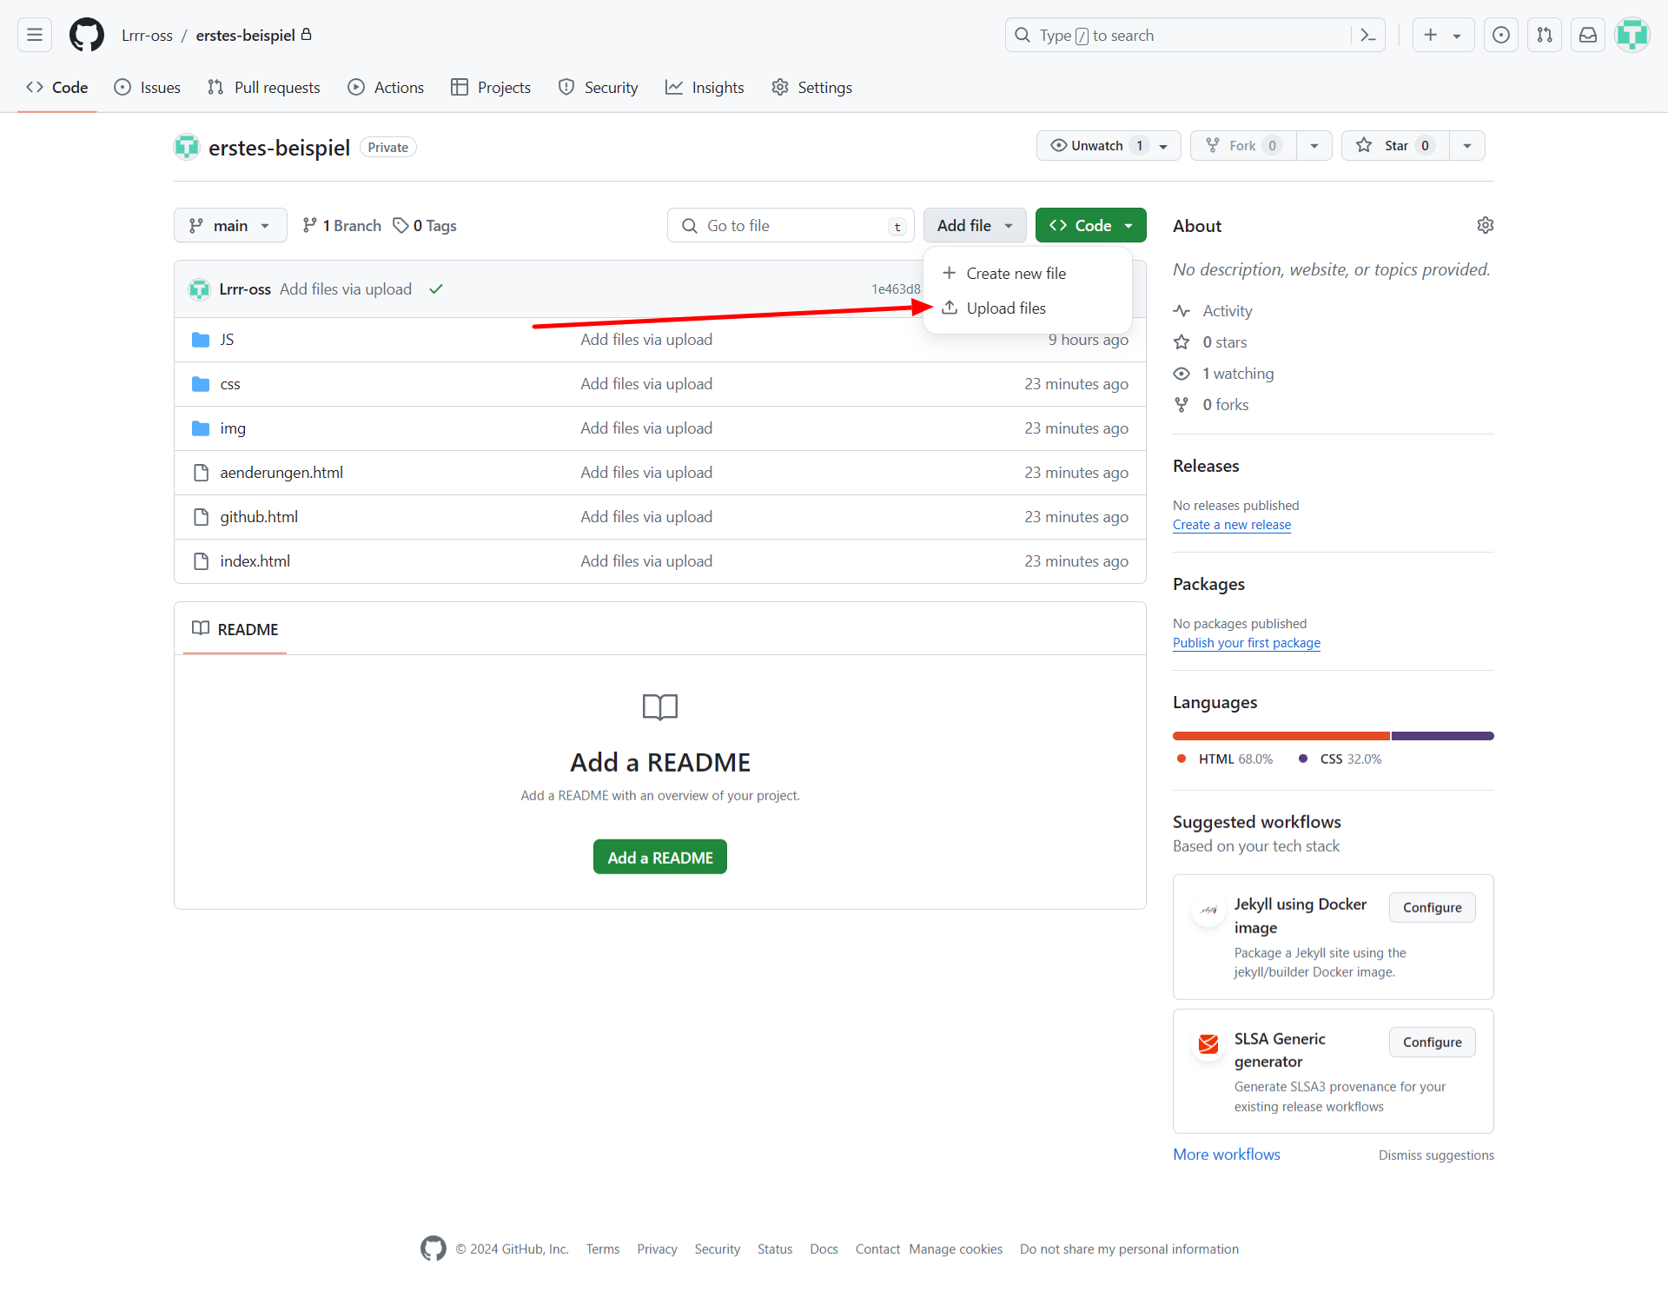Open the issues icon in header
Viewport: 1668px width, 1306px height.
1500,35
